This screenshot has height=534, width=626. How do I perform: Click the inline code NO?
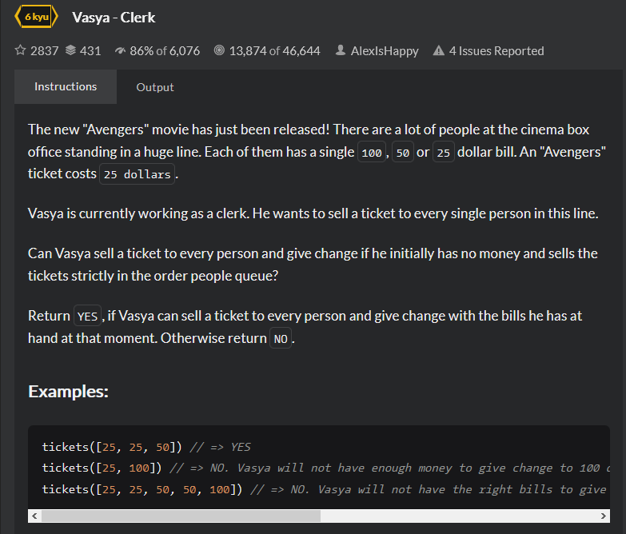pos(281,338)
